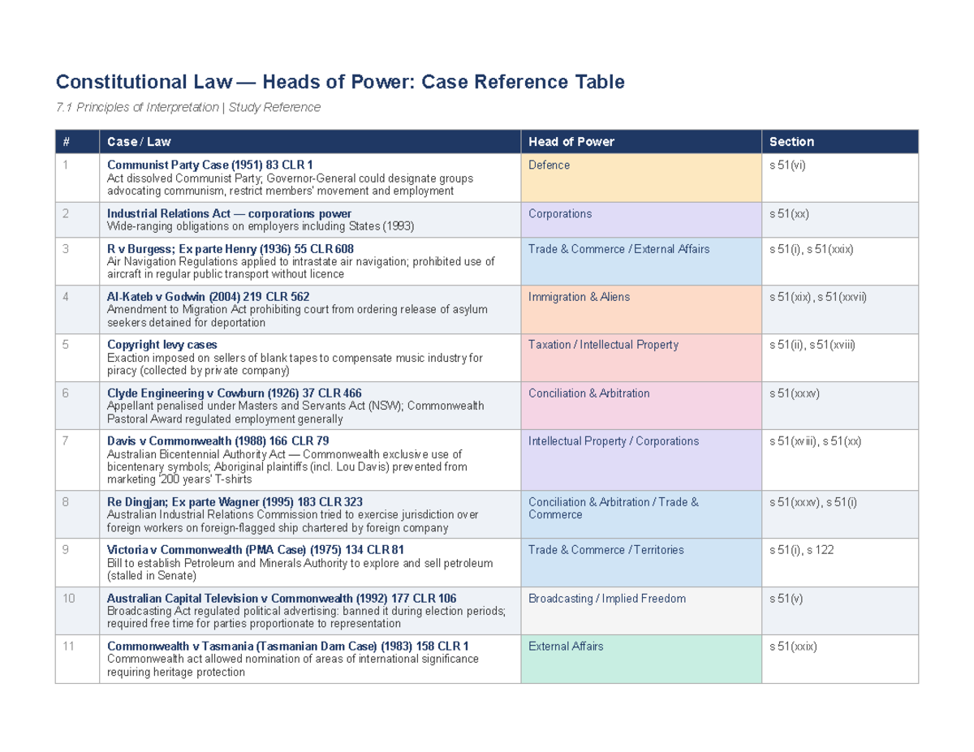
Task: Click the 'Immigration & Aliens' cell
Action: 641,309
